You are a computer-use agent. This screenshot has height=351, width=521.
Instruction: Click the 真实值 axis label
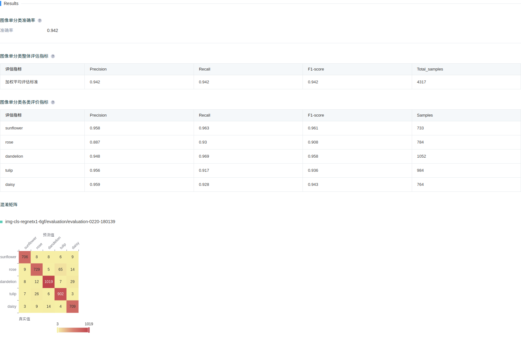tap(24, 319)
